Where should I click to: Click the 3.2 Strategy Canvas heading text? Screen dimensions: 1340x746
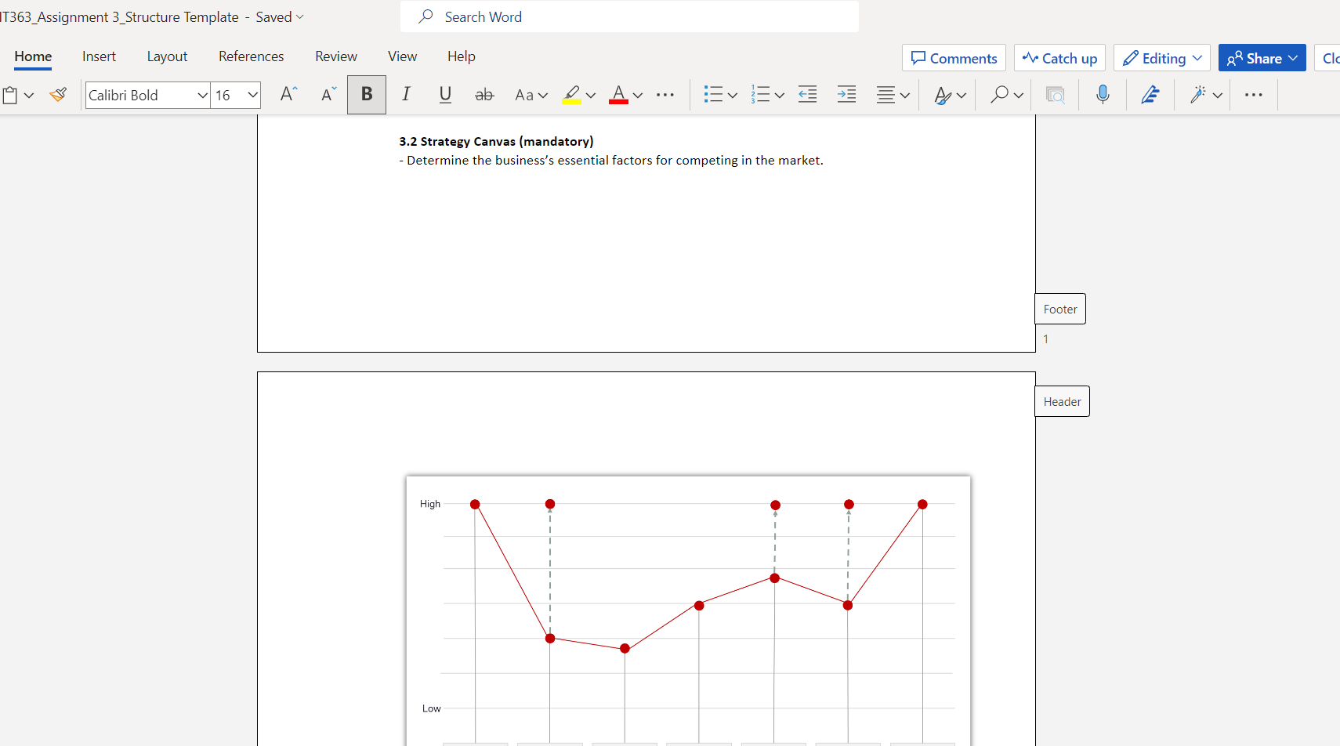pyautogui.click(x=496, y=141)
